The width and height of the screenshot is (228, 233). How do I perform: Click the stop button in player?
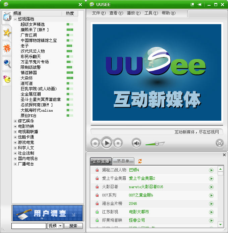[118, 143]
